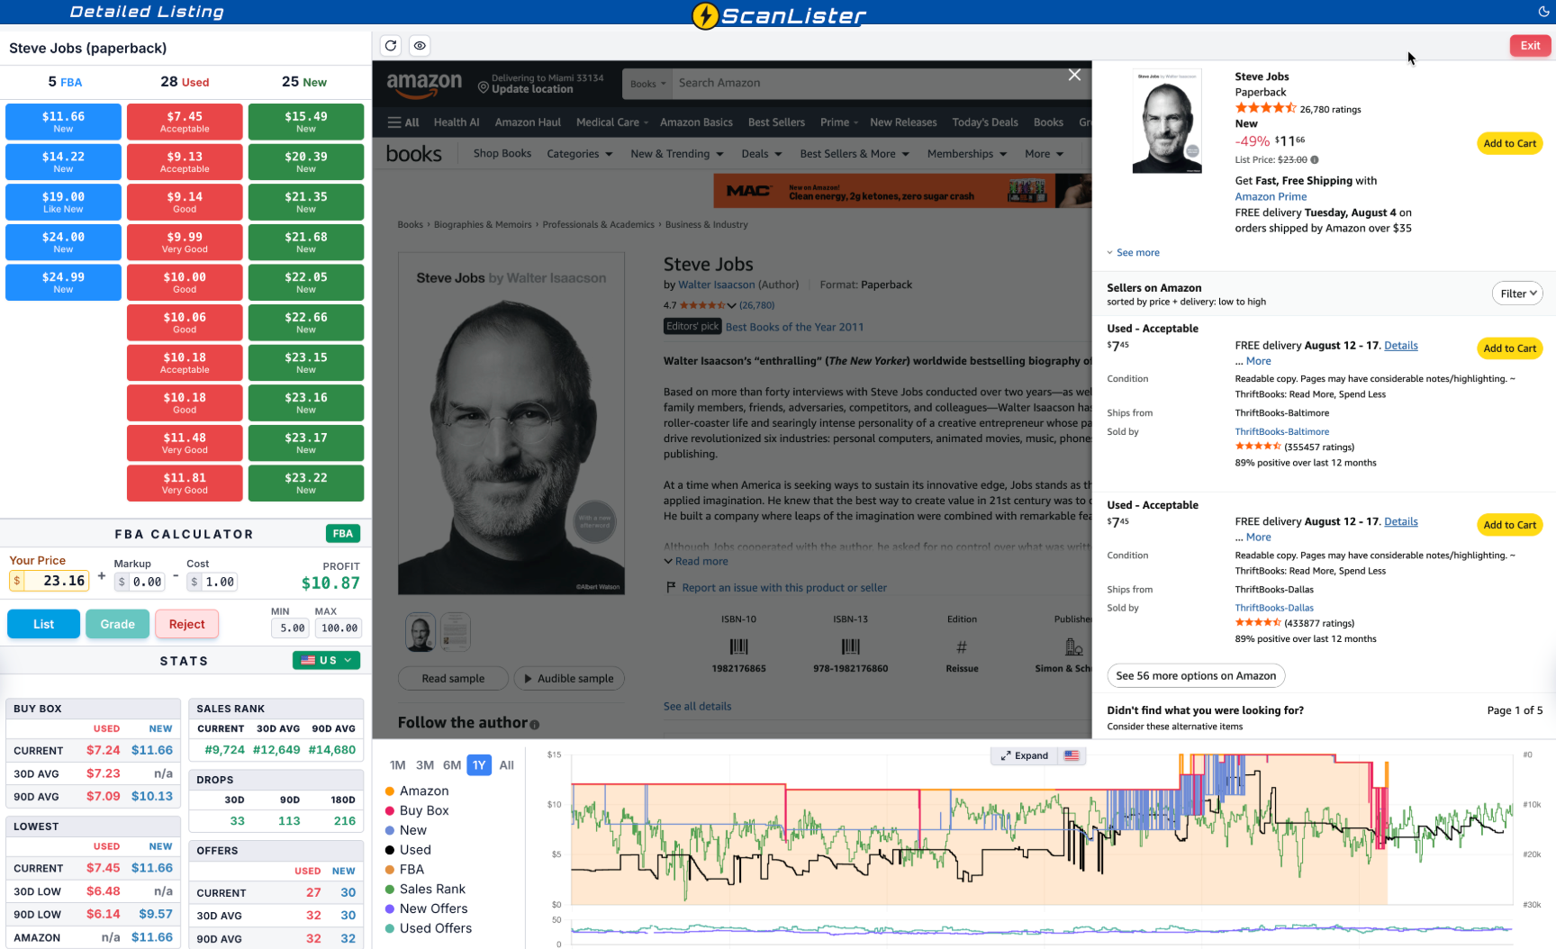Click the MIN price field

tap(291, 628)
